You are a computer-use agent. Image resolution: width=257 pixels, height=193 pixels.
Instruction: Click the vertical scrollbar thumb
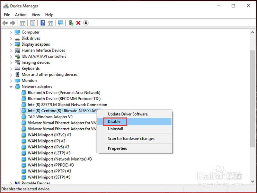point(253,99)
